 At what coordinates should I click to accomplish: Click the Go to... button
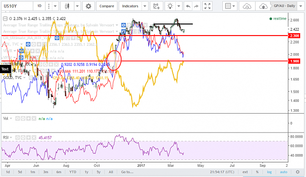pos(127,172)
